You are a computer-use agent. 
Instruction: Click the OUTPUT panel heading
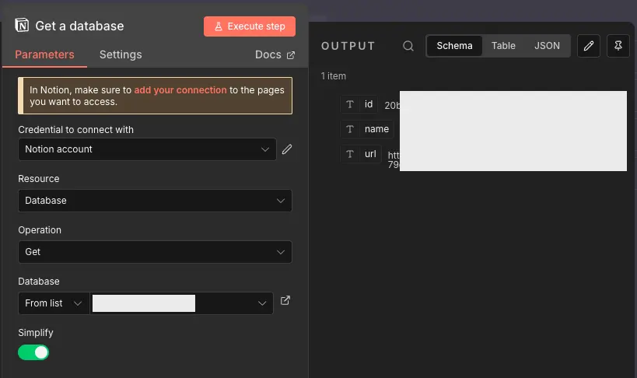pos(348,46)
